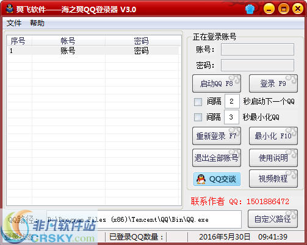The width and height of the screenshot is (307, 245).
Task: Click the 帐号 column header
Action: tap(68, 41)
